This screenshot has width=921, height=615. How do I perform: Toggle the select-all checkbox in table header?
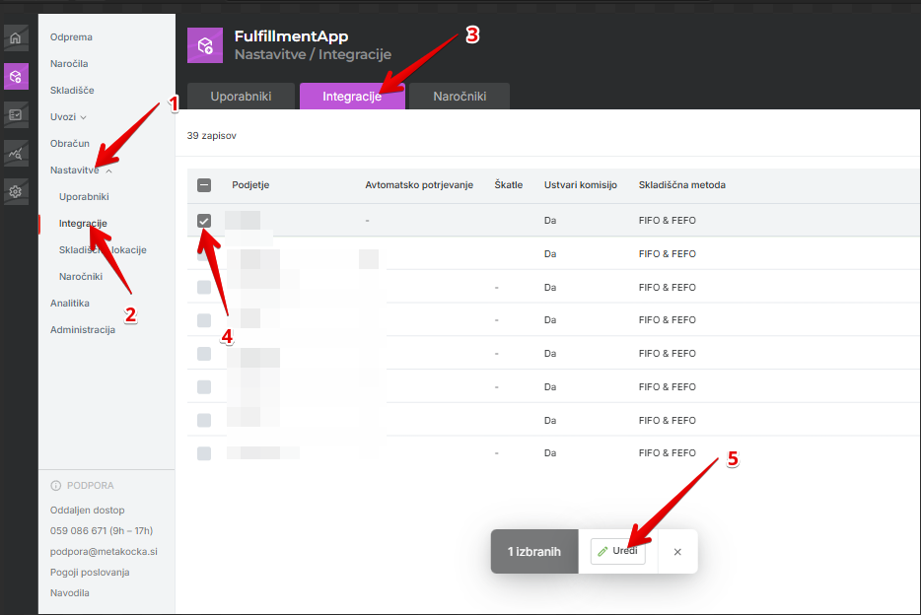[204, 185]
